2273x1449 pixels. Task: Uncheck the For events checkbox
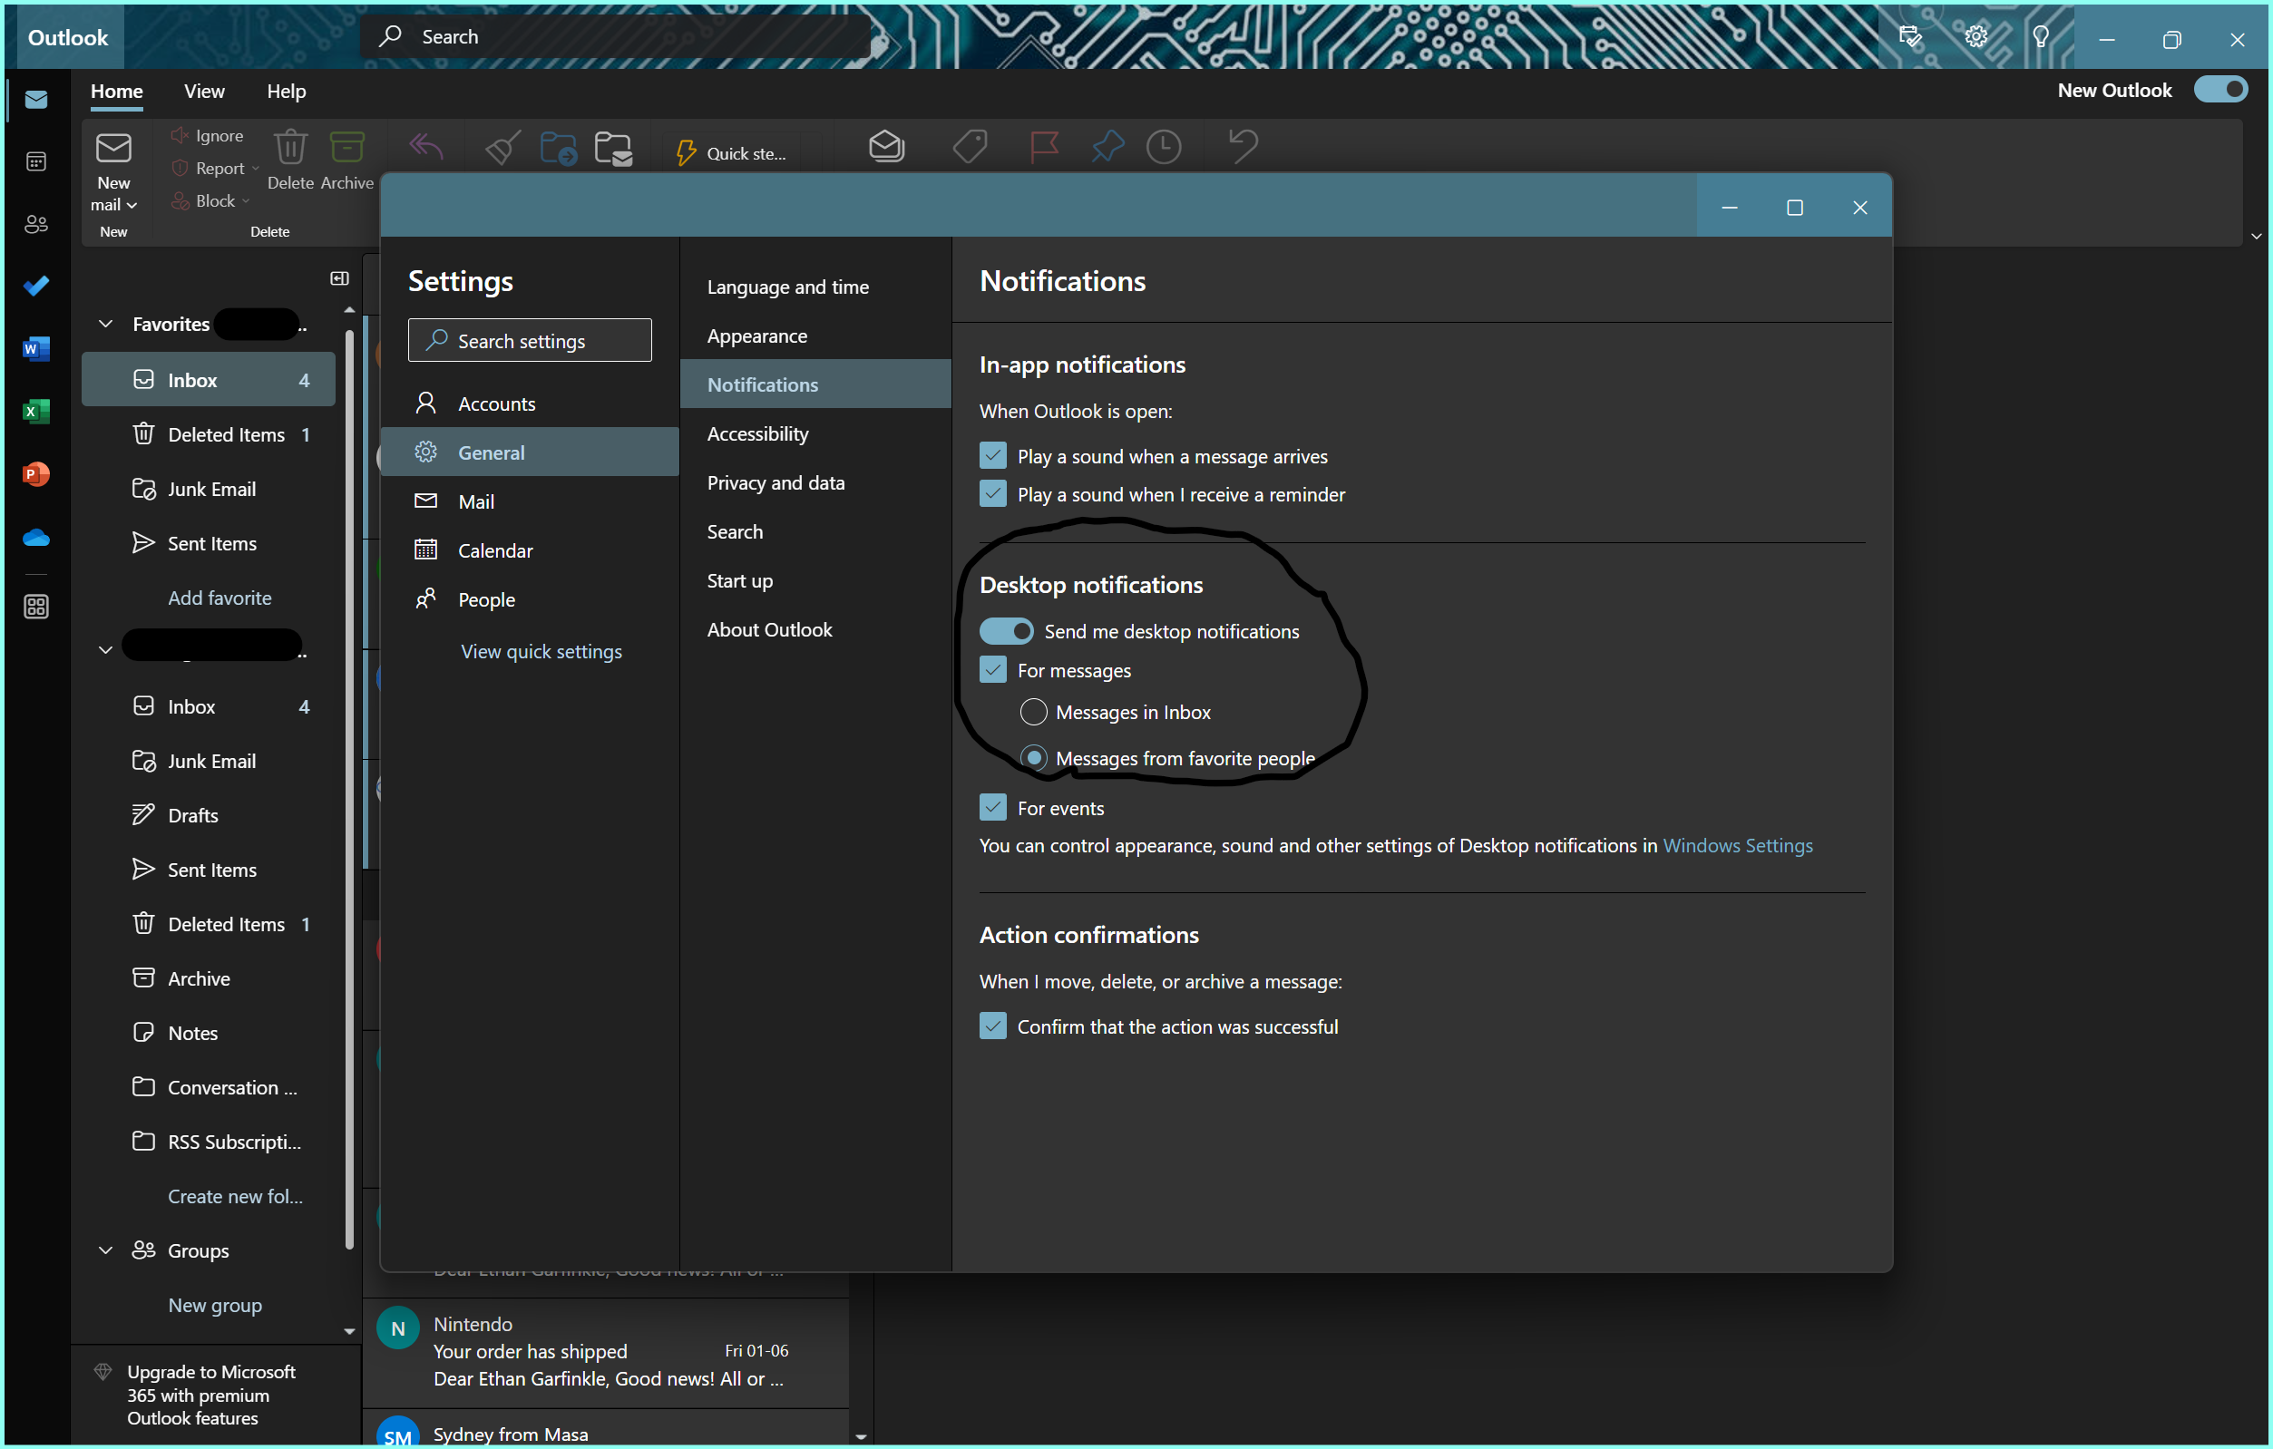[x=993, y=808]
